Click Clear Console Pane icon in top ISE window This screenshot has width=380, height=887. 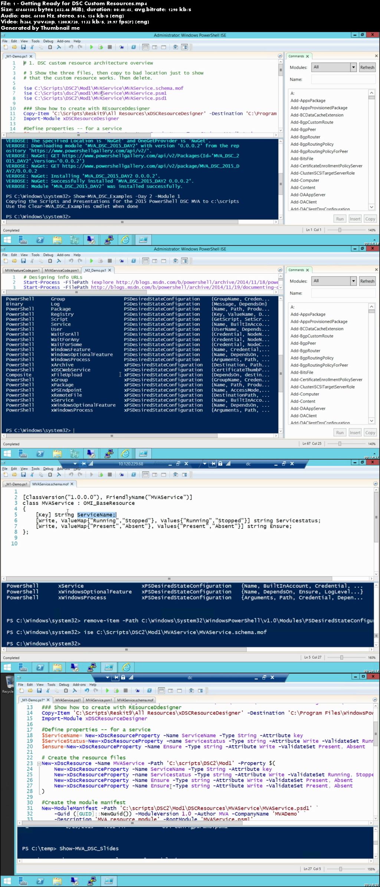pyautogui.click(x=59, y=47)
